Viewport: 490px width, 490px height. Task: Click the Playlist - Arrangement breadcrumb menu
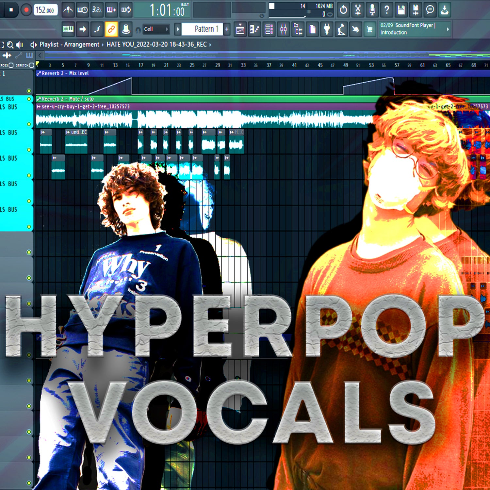click(69, 45)
